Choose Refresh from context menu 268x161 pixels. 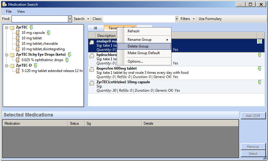[x=144, y=31]
